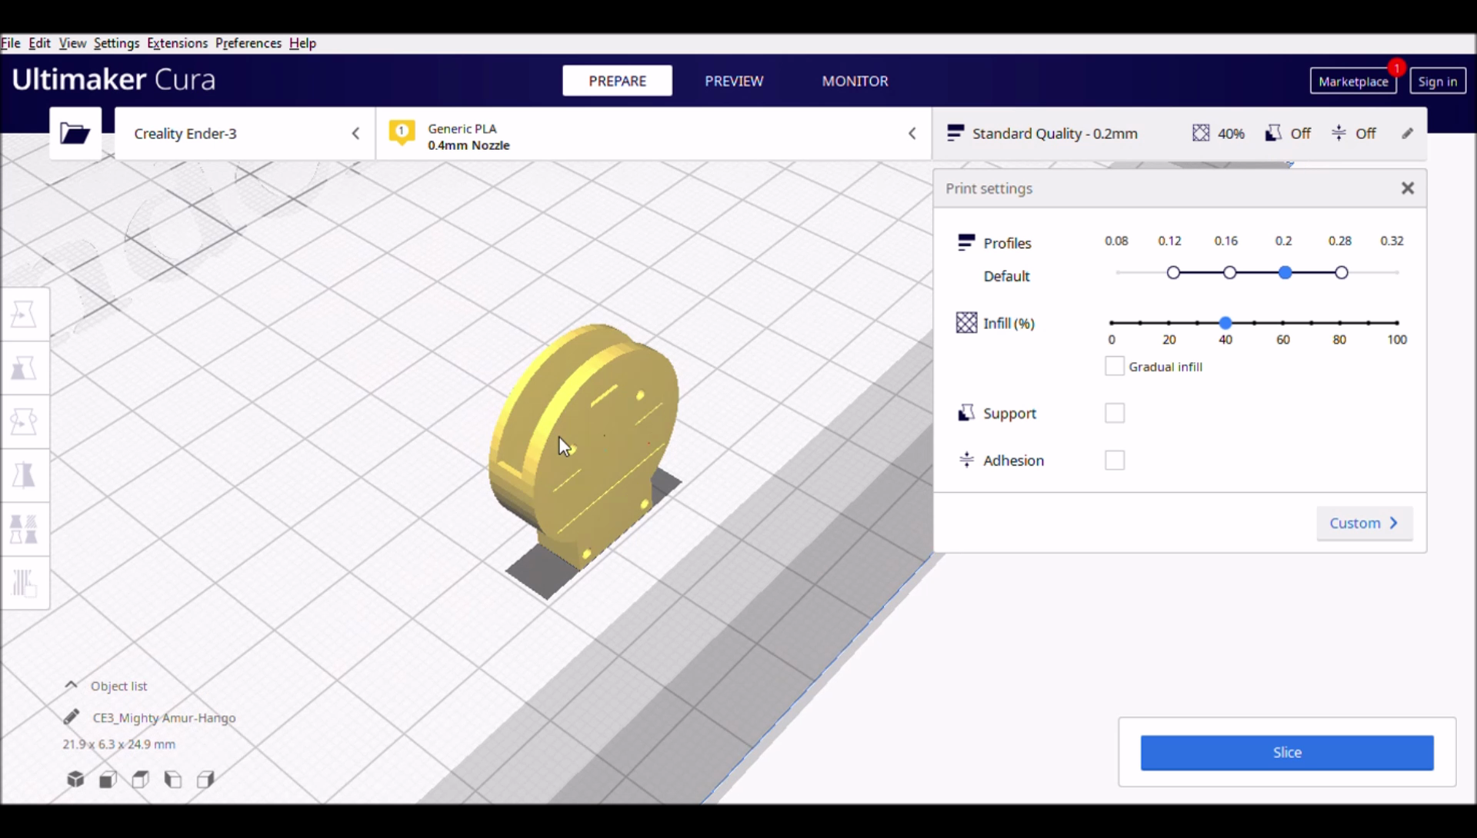
Task: Select the Mirror tool
Action: click(25, 474)
